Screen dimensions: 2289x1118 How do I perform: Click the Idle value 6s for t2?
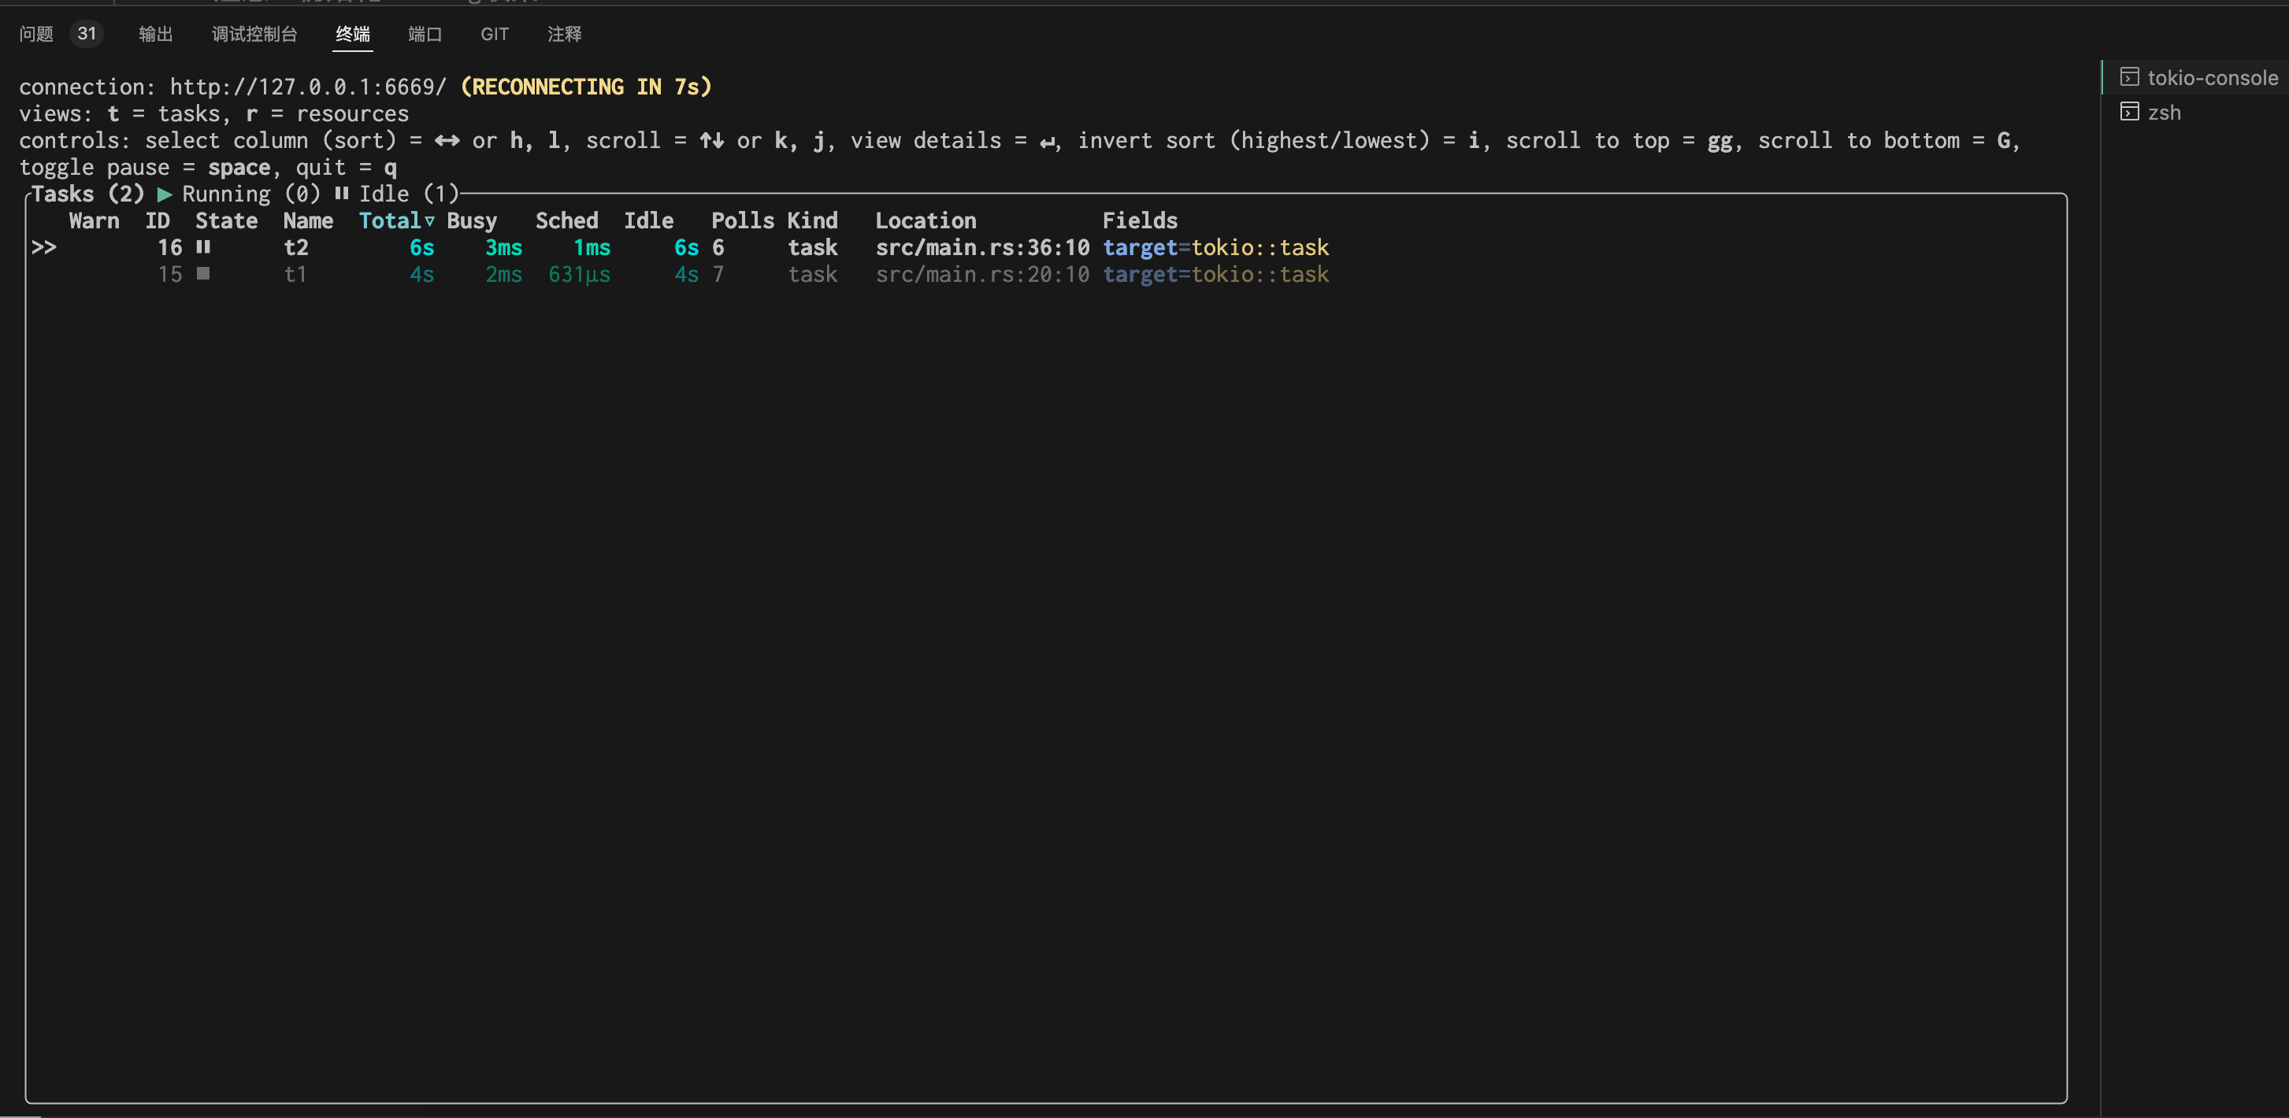[687, 248]
